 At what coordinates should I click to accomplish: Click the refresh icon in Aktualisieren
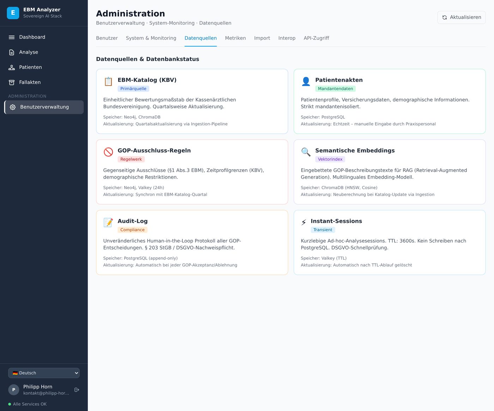[x=445, y=17]
